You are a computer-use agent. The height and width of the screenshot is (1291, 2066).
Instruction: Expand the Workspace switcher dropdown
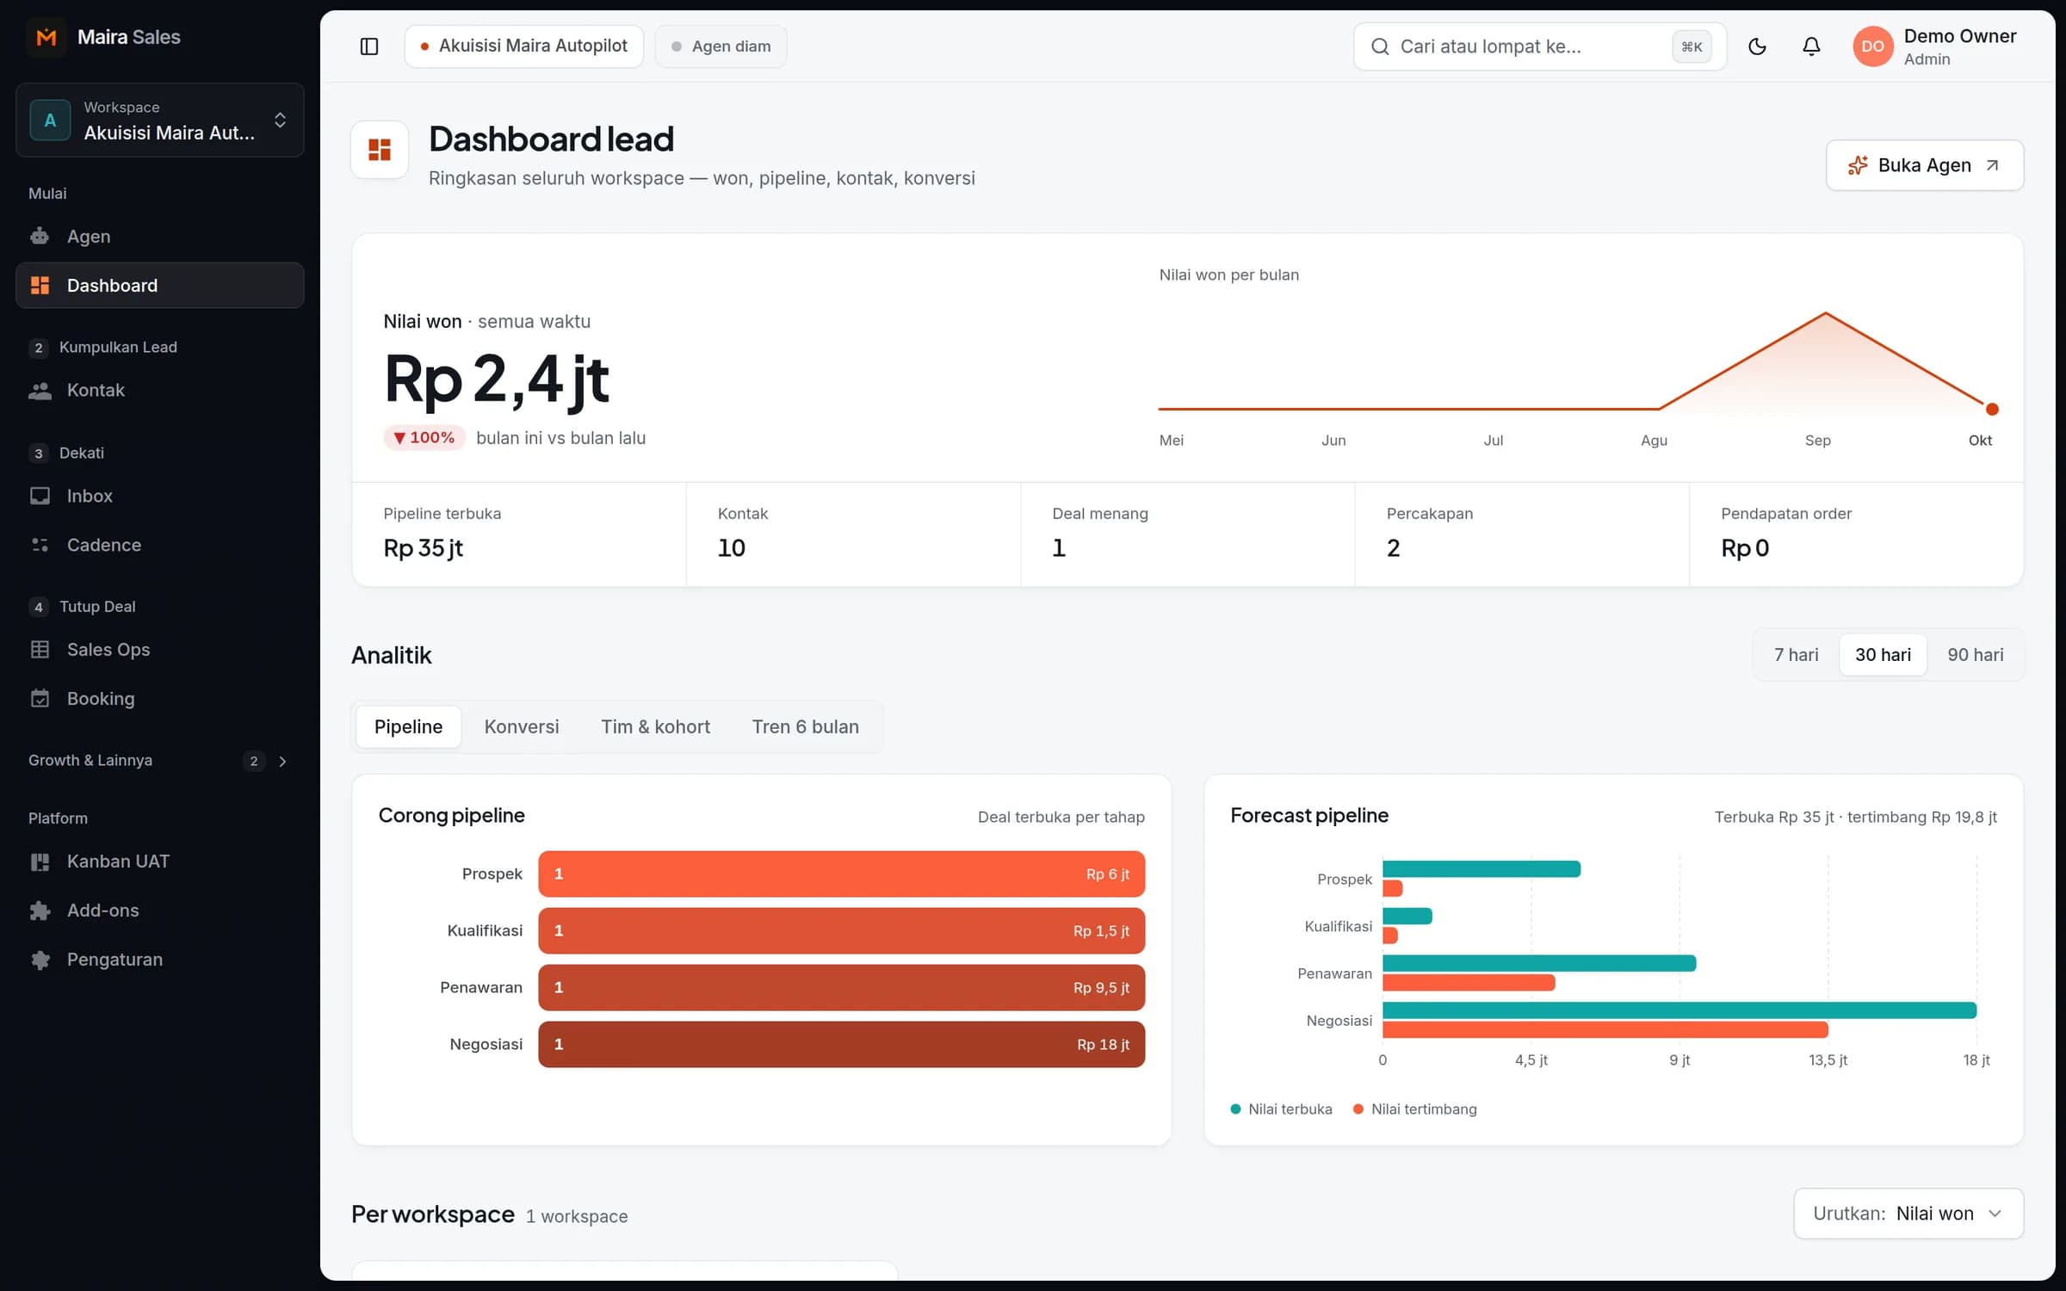160,120
